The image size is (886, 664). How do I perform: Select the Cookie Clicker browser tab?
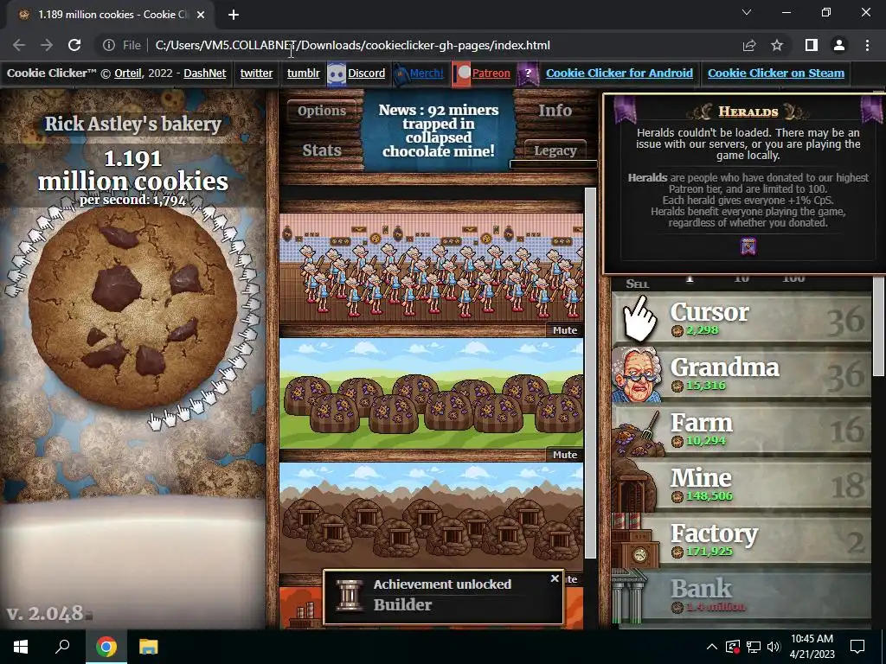point(111,15)
